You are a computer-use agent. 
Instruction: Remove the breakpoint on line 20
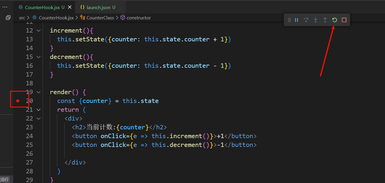coord(18,101)
